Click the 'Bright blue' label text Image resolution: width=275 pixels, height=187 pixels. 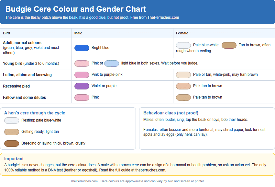[100, 48]
